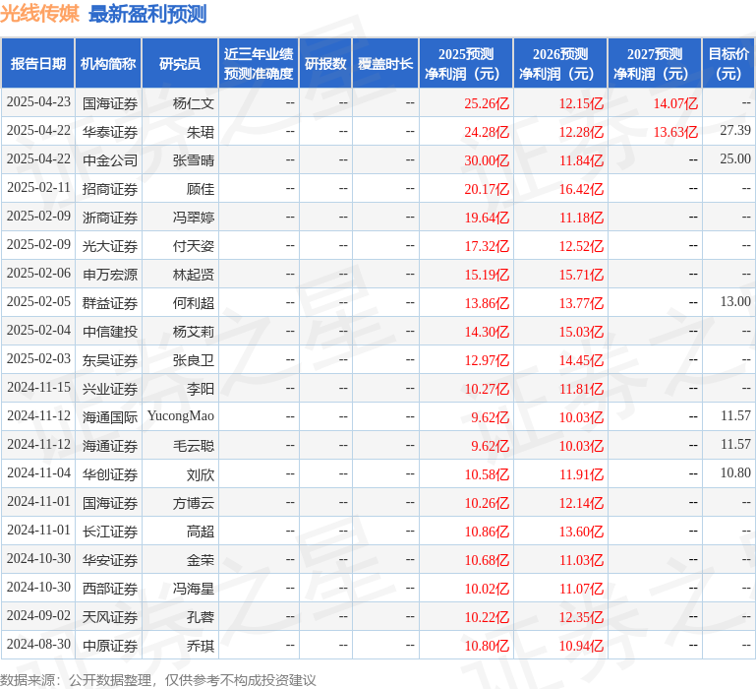
Task: Click the 16.42亿 forecast value
Action: [x=581, y=188]
